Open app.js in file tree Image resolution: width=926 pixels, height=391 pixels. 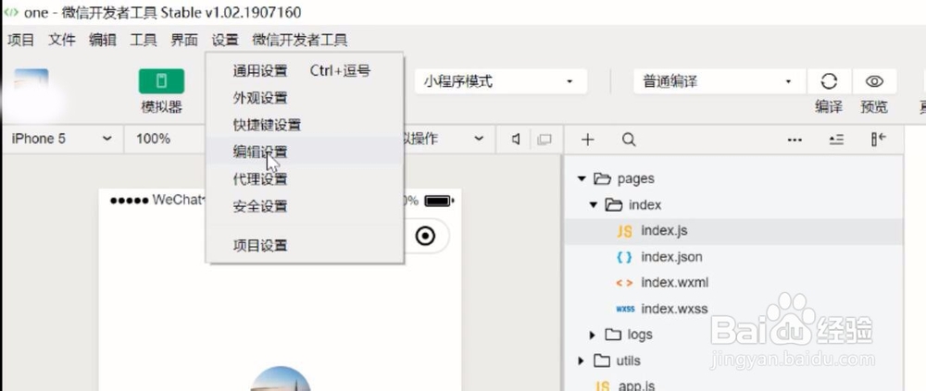637,385
